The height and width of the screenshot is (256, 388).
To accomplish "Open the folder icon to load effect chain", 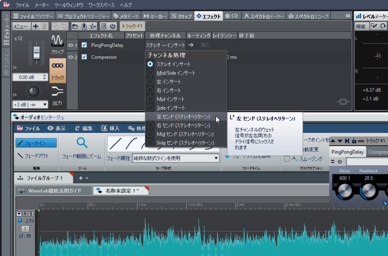I will (75, 26).
